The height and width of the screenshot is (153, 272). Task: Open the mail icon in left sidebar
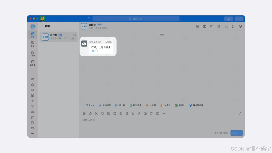click(x=32, y=112)
